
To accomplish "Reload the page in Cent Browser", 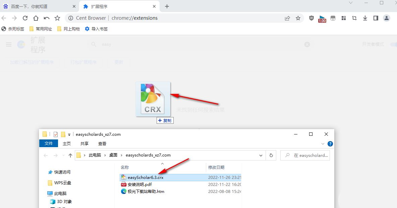I will click(x=25, y=18).
